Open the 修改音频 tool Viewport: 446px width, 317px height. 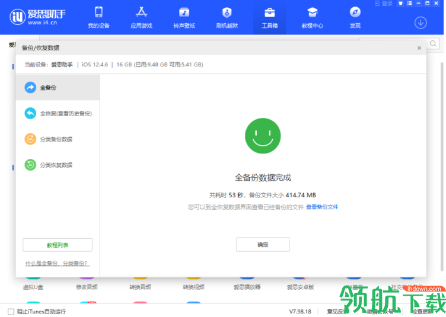click(x=87, y=287)
